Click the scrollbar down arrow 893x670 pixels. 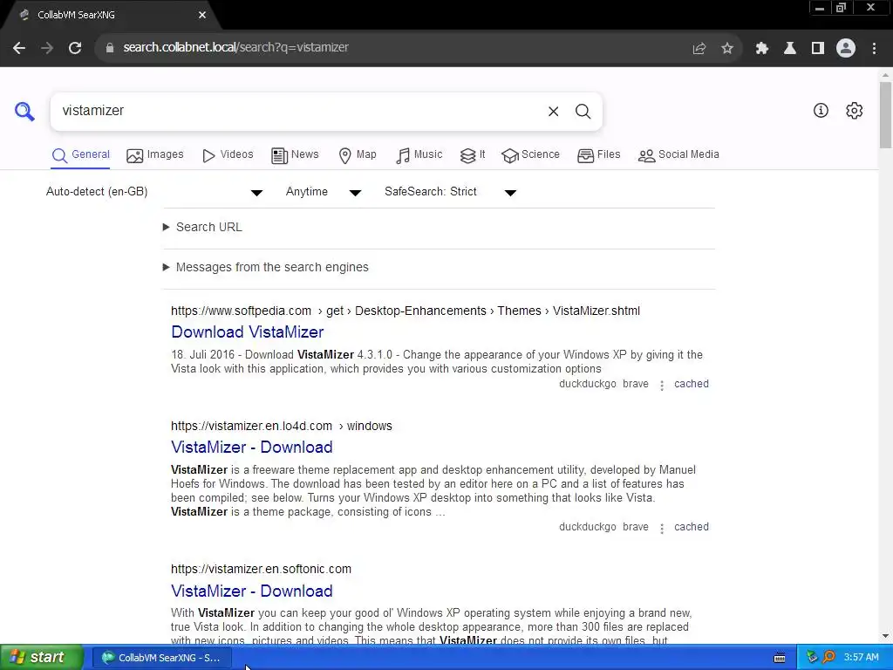coord(885,636)
